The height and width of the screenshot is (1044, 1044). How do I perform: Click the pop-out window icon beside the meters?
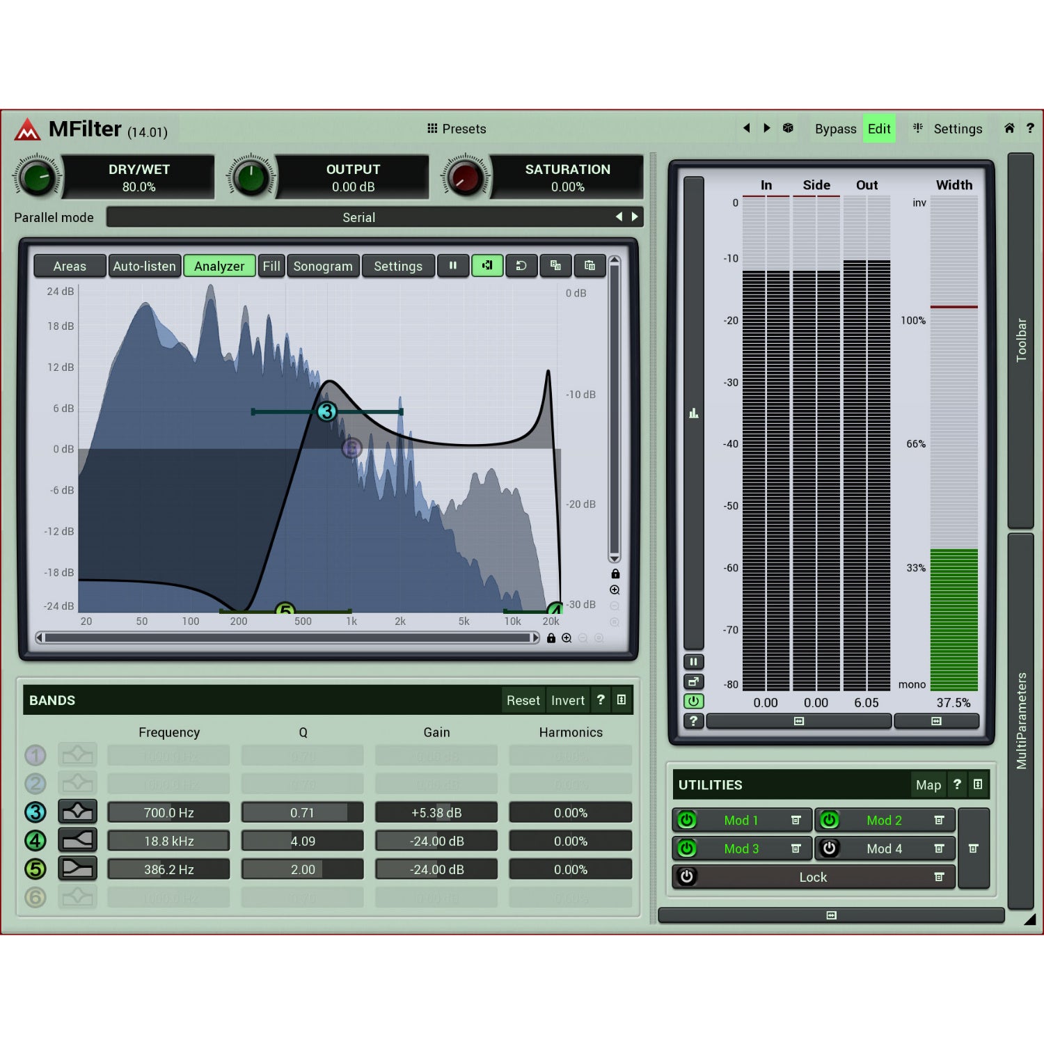point(693,681)
